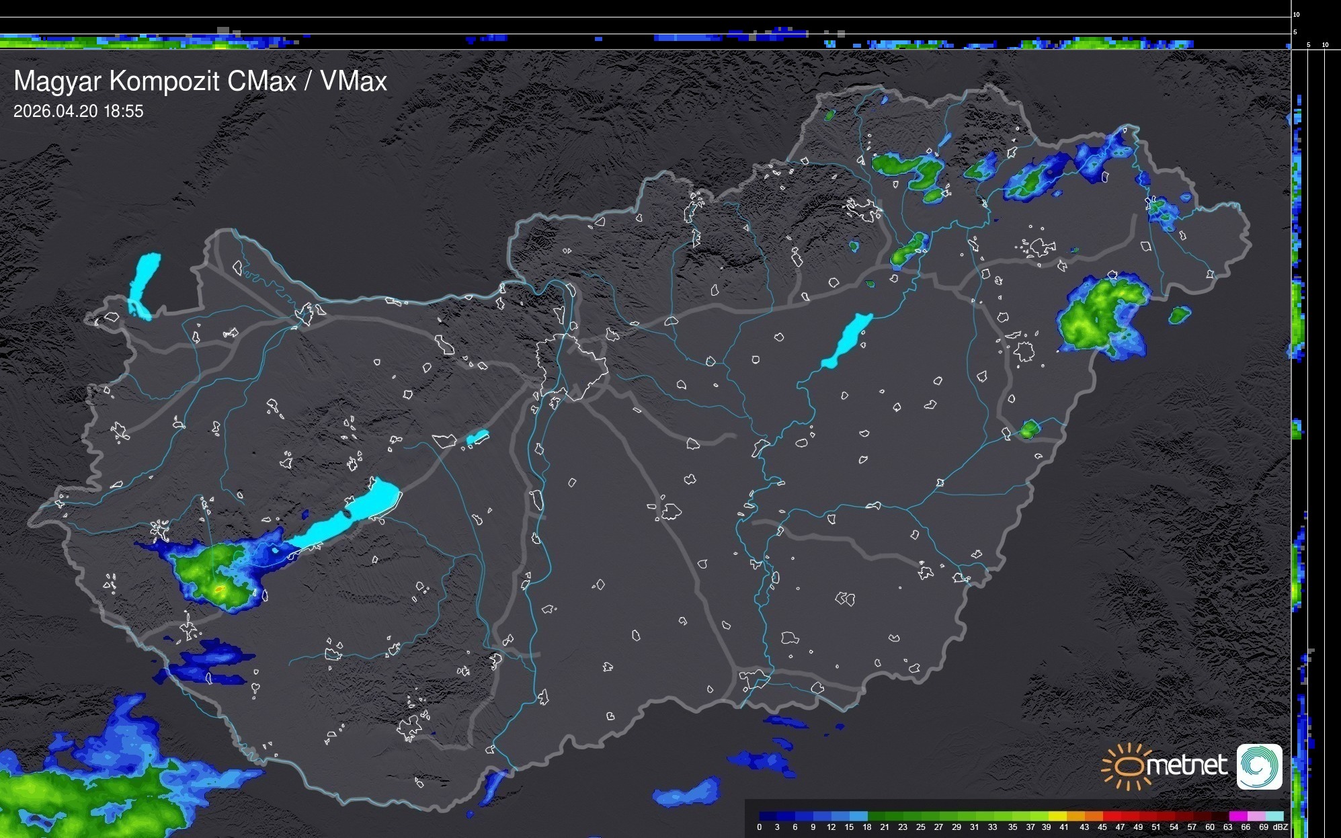
Task: Click the orange-core storm cell southwest of Balaton
Action: point(219,589)
